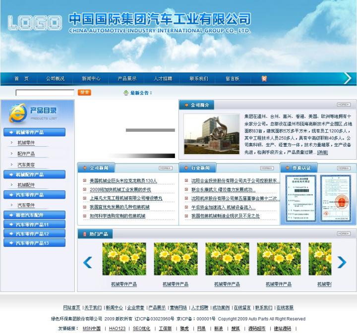Open the 汽车美容 subcategory
357x336 pixels.
26,165
